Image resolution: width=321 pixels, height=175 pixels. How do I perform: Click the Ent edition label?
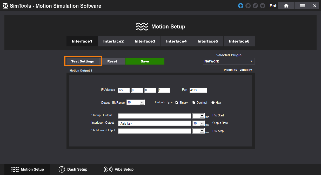pos(273,6)
